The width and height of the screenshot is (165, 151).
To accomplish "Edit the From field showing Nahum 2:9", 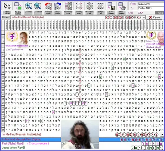I will (x=151, y=4).
